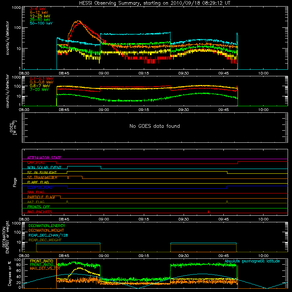Select the PARTICLE_FLAG label
Image resolution: width=292 pixels, height=292 pixels.
click(41, 197)
